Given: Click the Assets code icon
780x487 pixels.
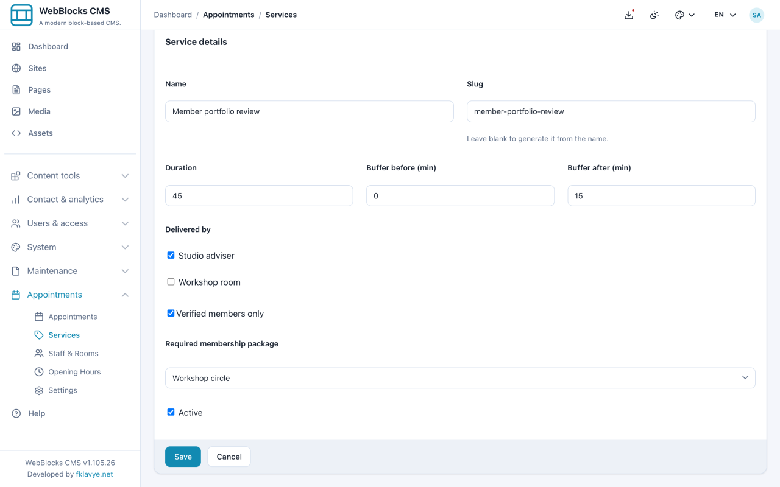Looking at the screenshot, I should (x=16, y=133).
